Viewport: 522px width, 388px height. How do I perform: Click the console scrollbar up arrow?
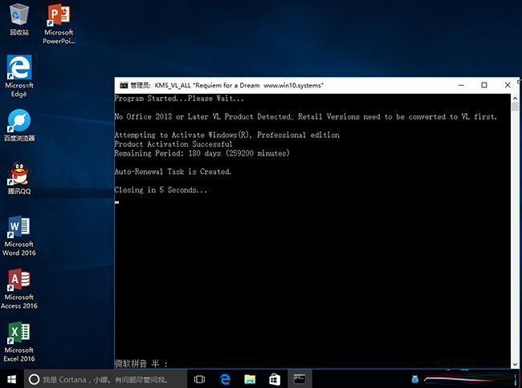514,98
